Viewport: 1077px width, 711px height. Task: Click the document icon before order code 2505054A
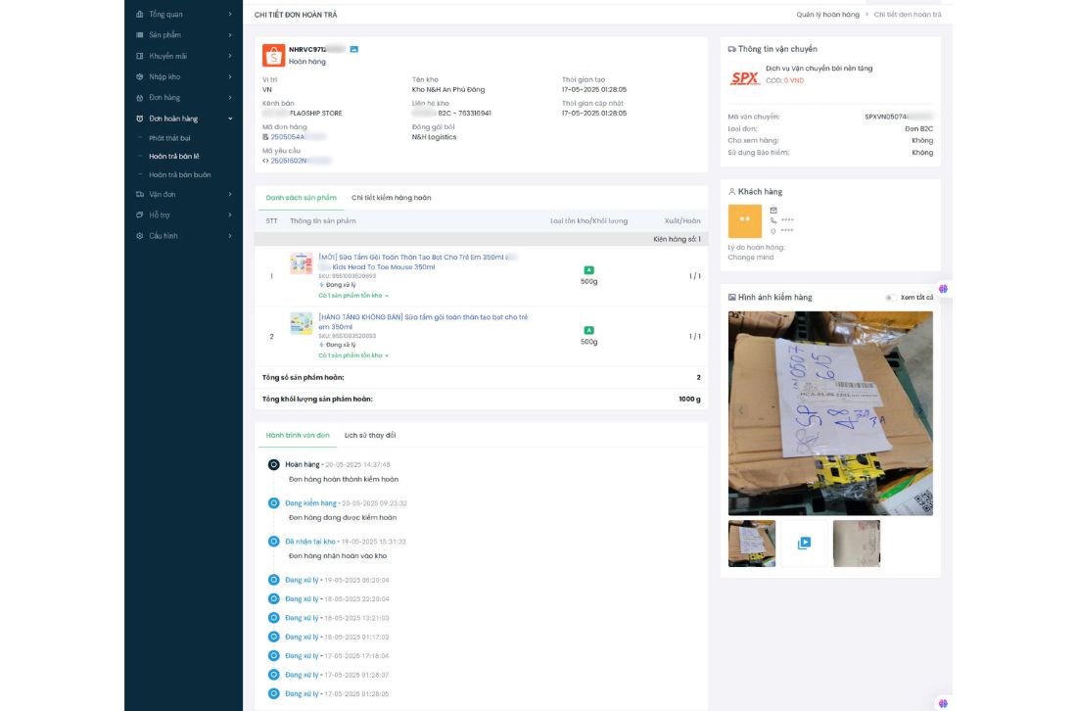[265, 137]
